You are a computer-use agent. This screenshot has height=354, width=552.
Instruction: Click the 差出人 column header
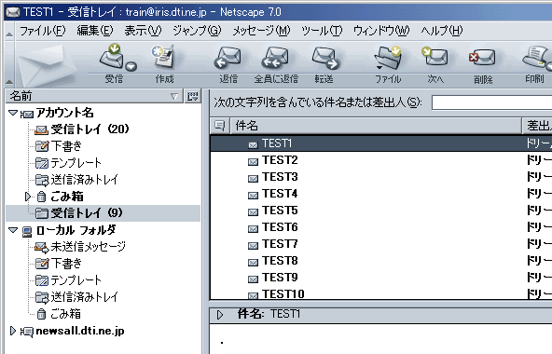(537, 126)
